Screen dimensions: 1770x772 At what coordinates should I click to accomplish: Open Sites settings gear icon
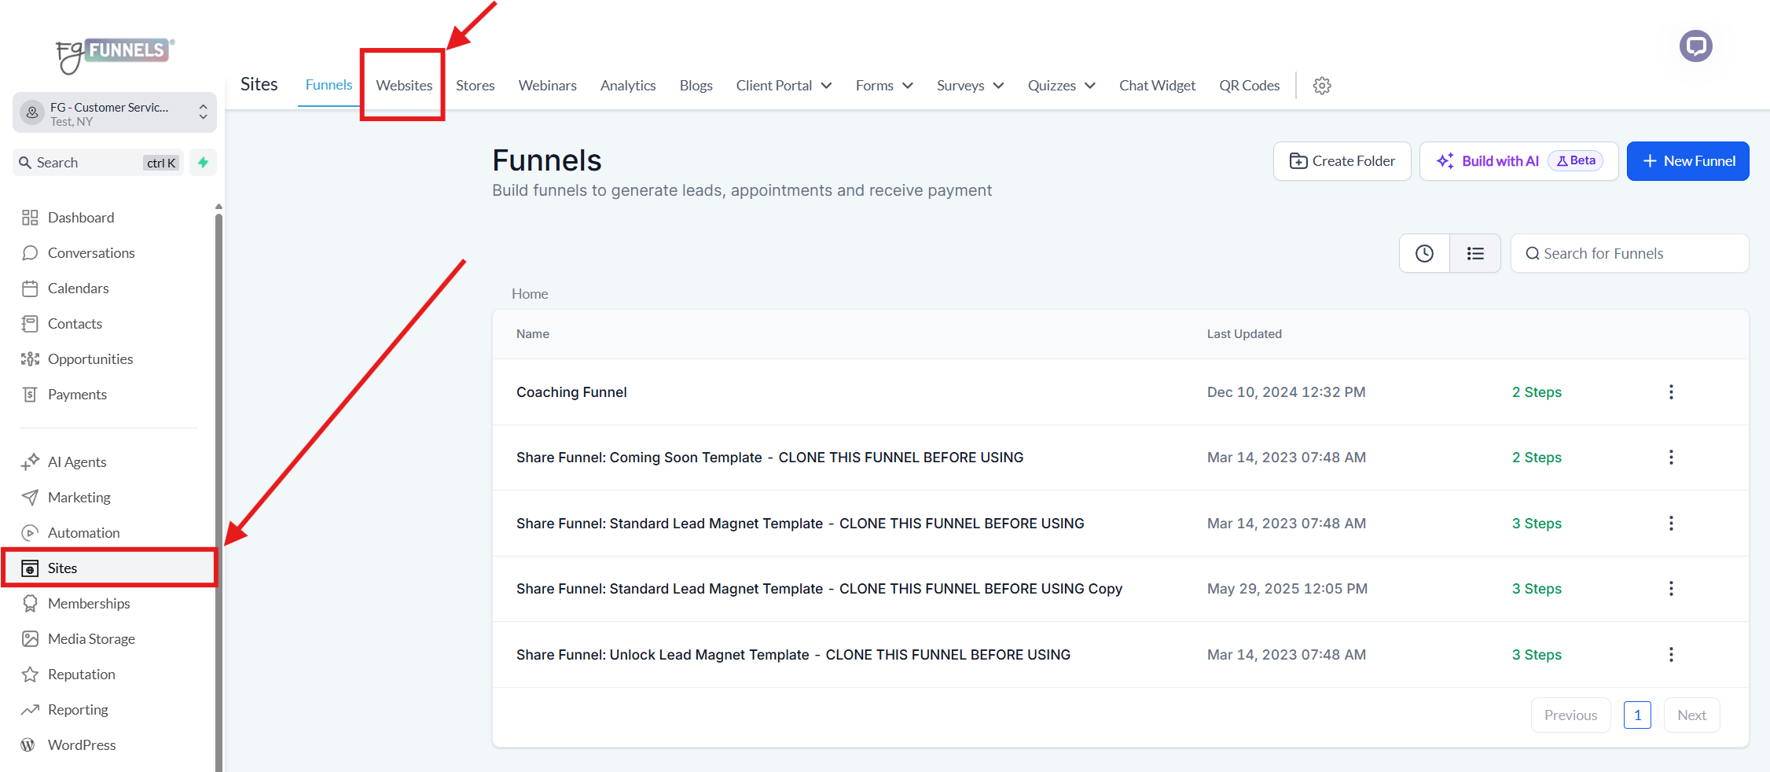tap(1322, 86)
